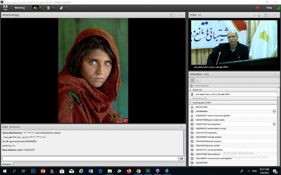Click the send chat message icon
Screen dimensions: 281x175
(182, 159)
